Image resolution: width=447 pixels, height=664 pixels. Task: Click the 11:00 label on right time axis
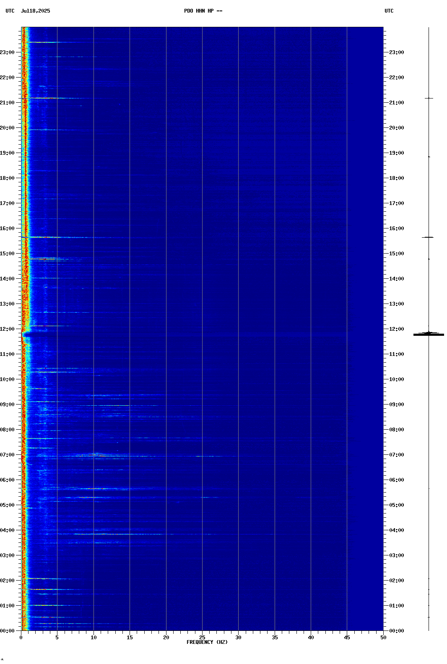click(x=397, y=354)
